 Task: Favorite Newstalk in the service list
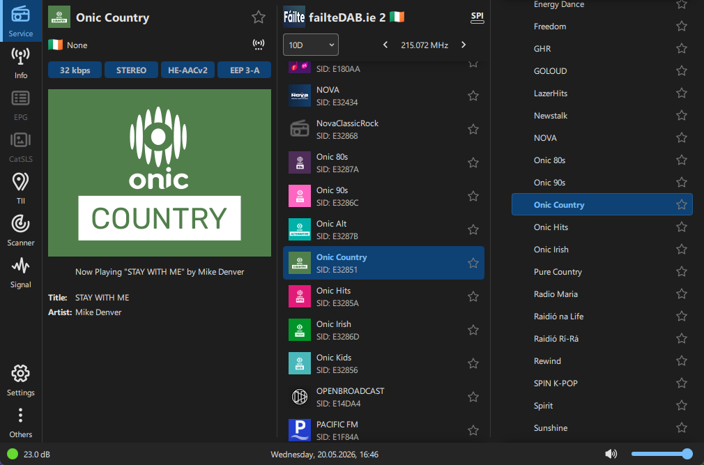pos(682,115)
